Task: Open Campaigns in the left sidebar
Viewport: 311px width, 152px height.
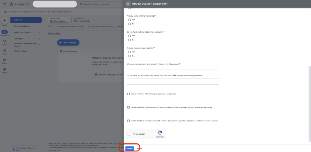Action: pos(5,32)
